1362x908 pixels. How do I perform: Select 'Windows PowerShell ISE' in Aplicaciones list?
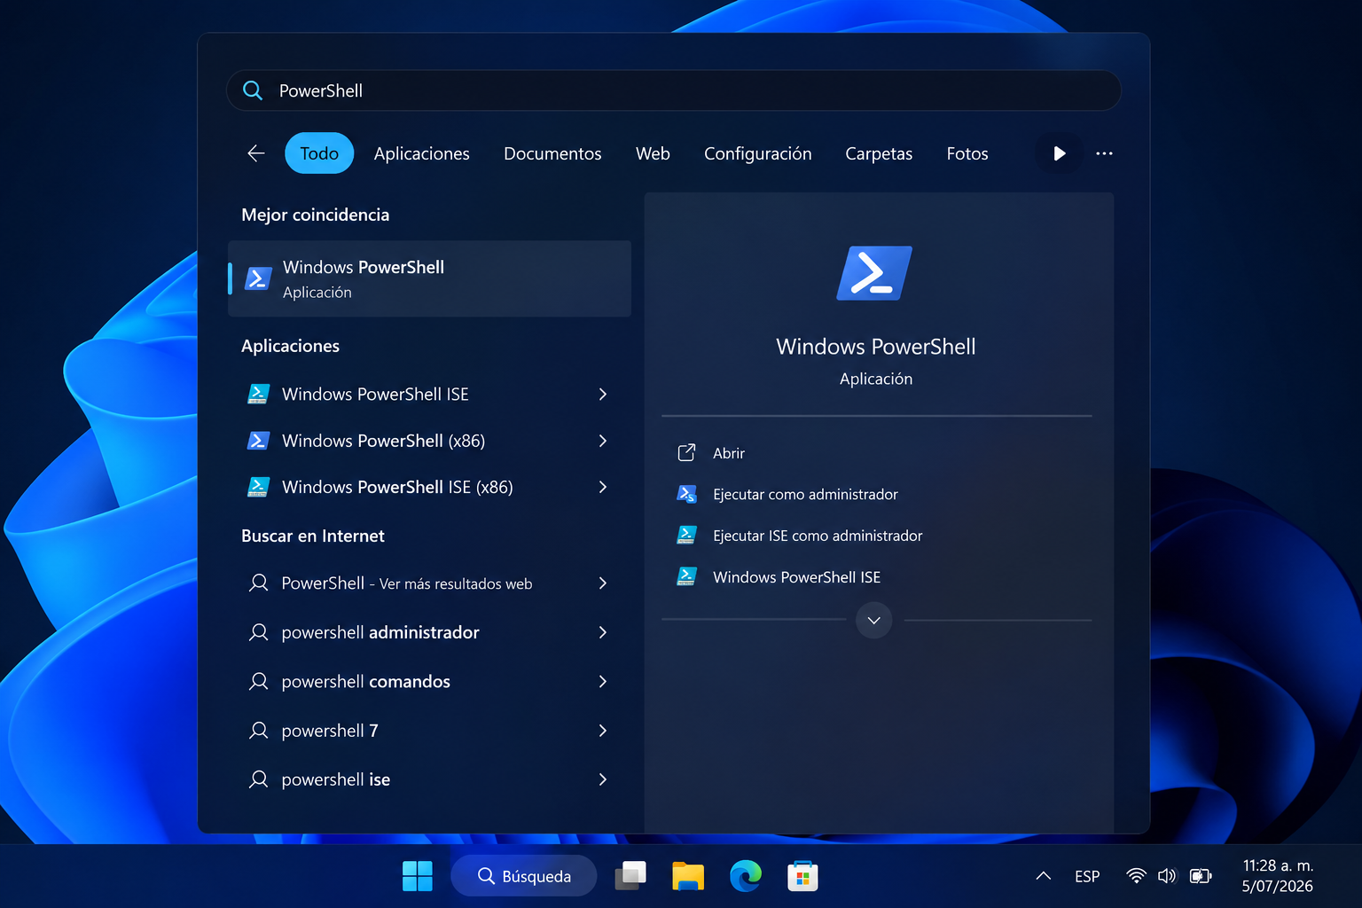(375, 394)
